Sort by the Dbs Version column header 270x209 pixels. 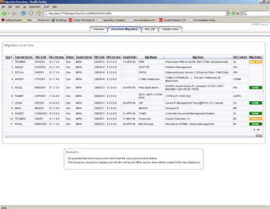[x=56, y=57]
